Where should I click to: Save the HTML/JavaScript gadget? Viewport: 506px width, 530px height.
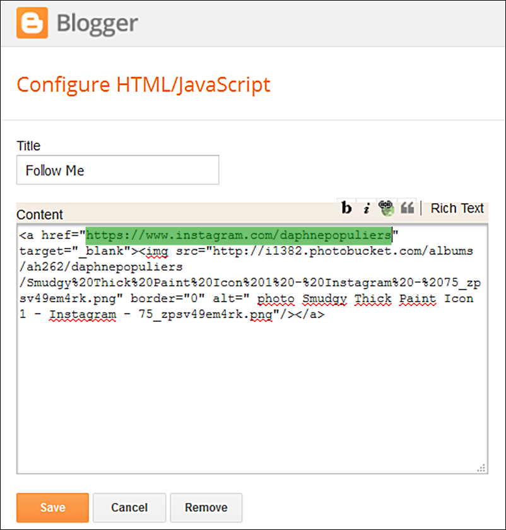click(52, 508)
